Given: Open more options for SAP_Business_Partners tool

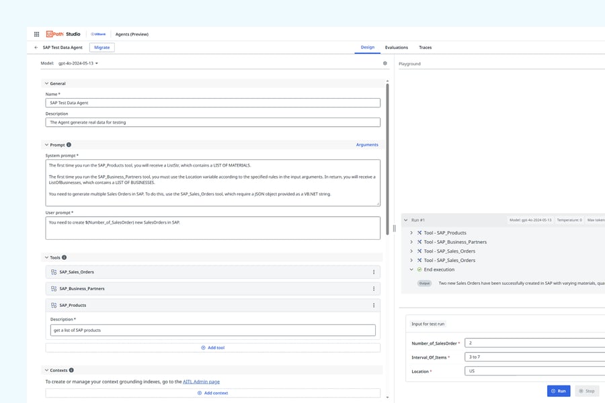Looking at the screenshot, I should 374,288.
